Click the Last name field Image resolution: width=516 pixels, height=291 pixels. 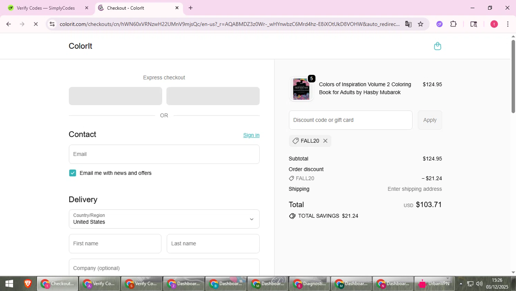[213, 244]
